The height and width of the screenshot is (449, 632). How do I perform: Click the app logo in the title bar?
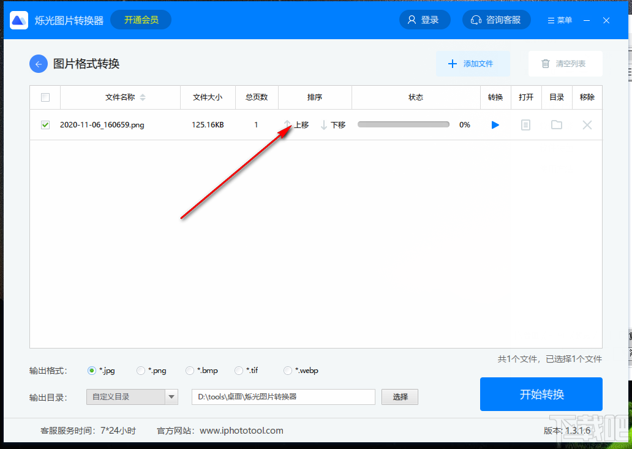point(18,19)
